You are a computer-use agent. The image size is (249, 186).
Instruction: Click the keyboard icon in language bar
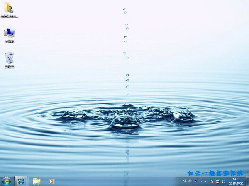point(190,181)
